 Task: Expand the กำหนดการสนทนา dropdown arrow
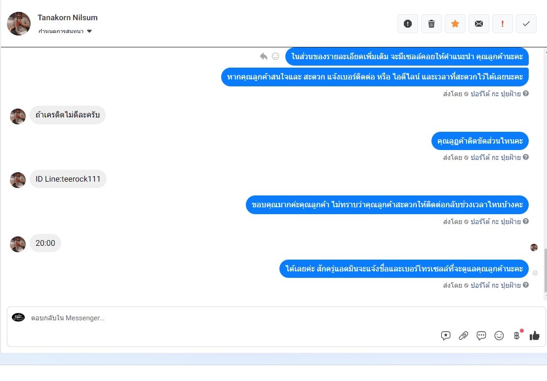point(89,32)
